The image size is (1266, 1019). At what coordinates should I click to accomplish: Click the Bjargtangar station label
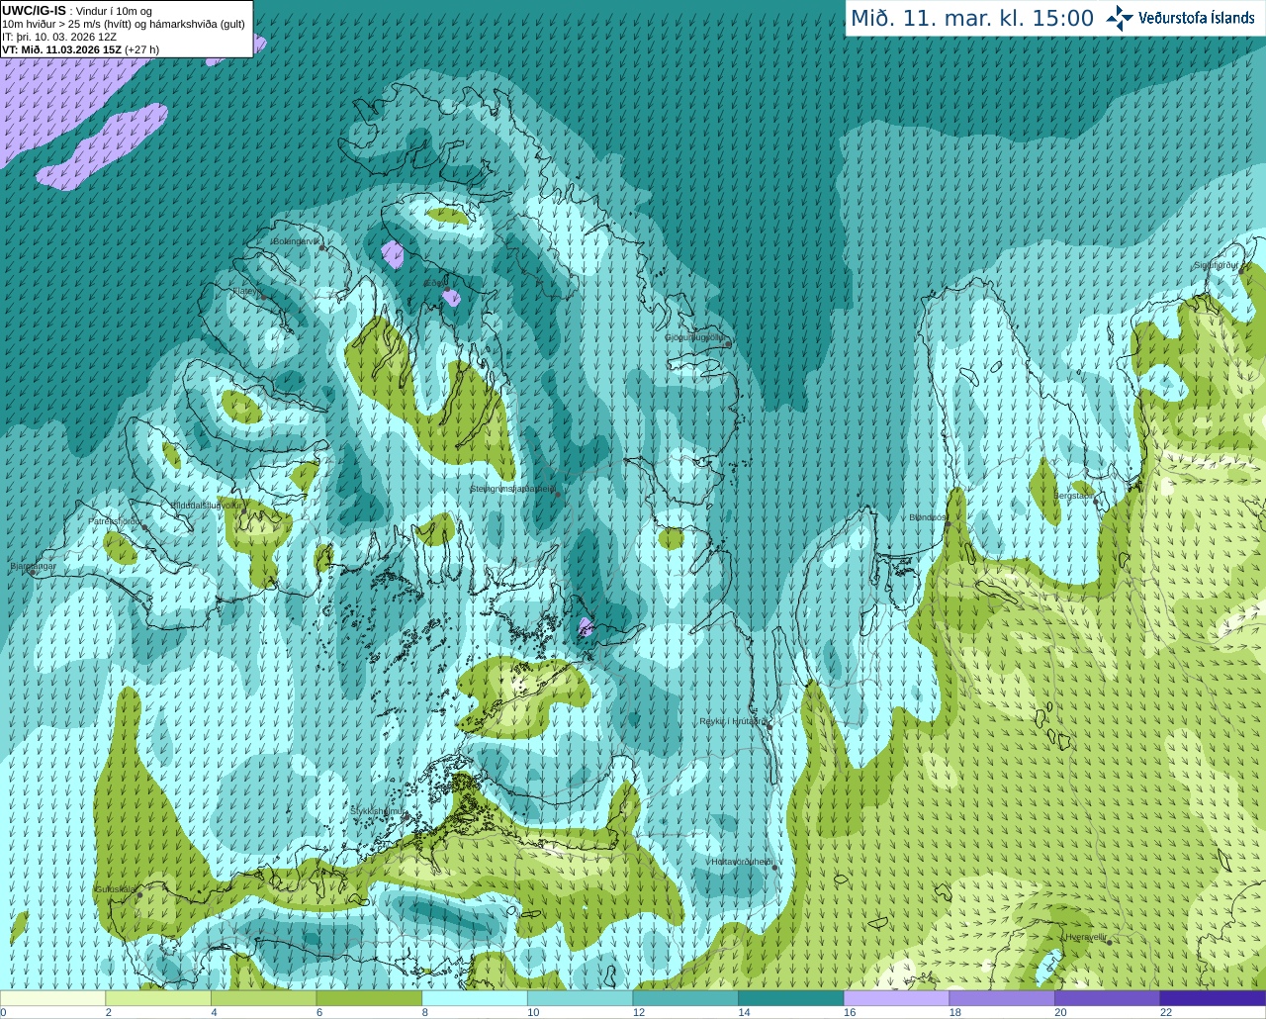(34, 566)
